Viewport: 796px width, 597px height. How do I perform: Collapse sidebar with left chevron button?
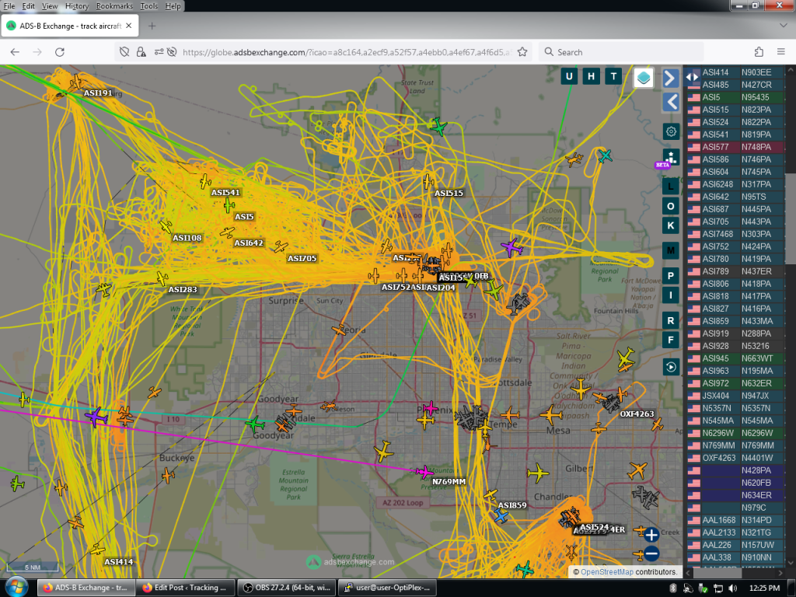pos(671,102)
